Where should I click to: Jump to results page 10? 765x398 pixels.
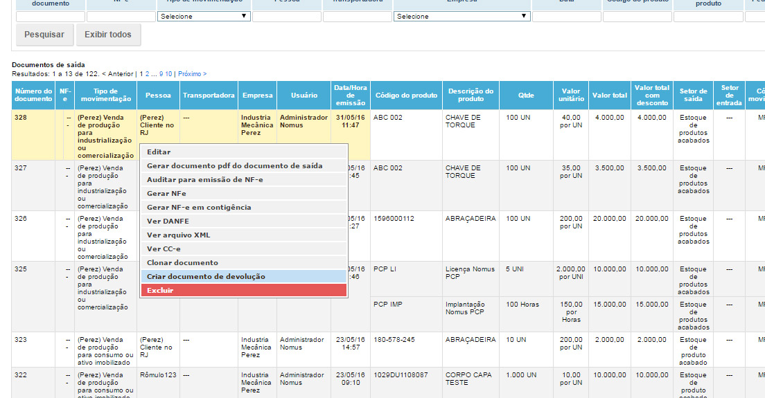[x=168, y=73]
